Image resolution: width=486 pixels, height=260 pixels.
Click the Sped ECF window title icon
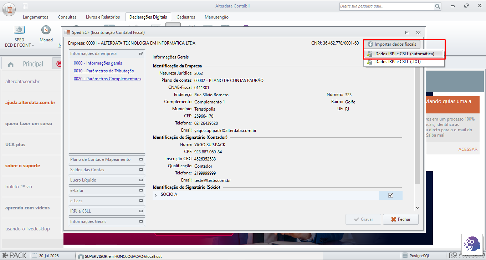(67, 32)
